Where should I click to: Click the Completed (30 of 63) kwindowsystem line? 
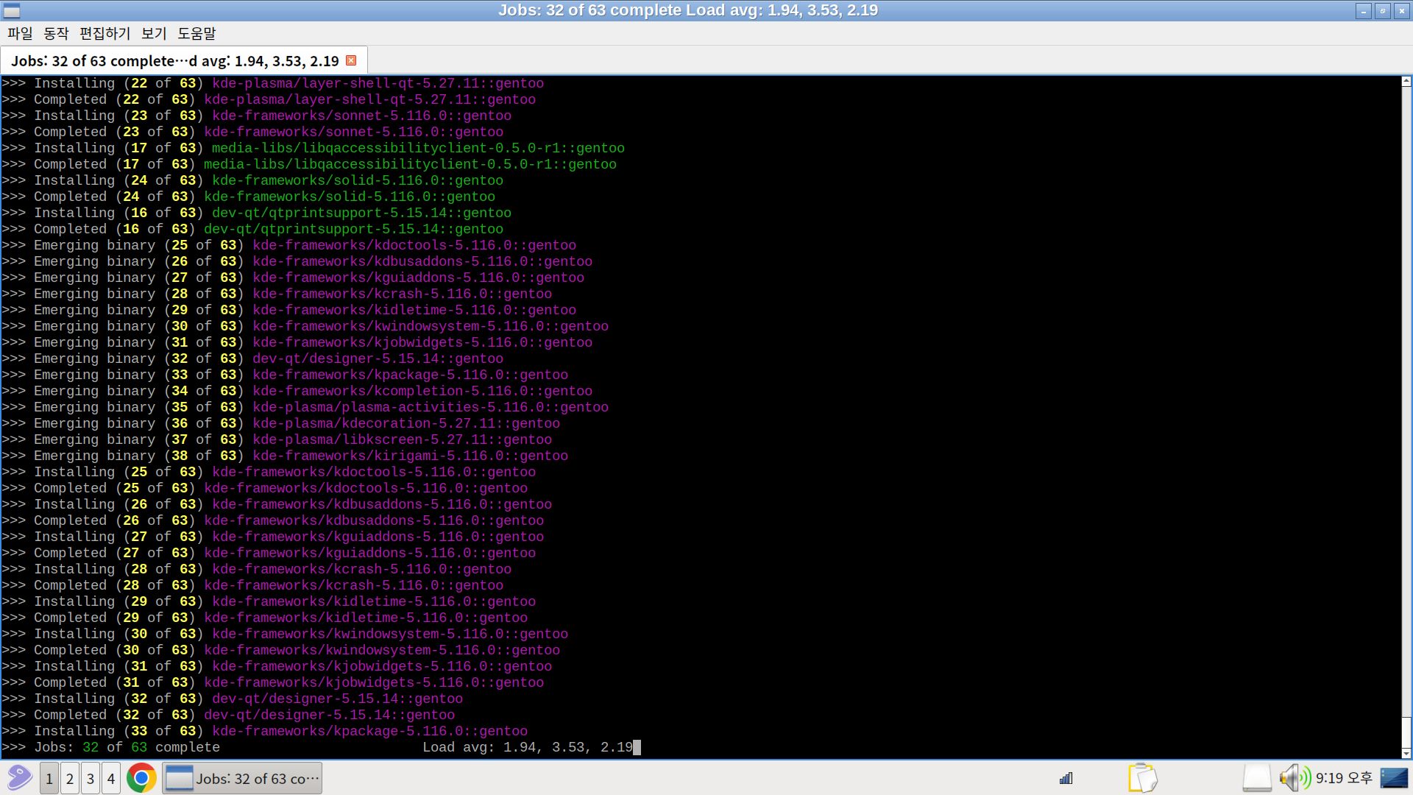pos(281,650)
